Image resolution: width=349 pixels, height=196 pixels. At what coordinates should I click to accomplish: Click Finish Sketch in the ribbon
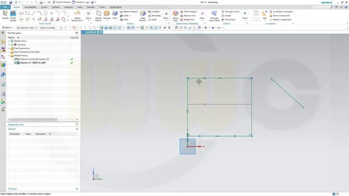pyautogui.click(x=13, y=16)
